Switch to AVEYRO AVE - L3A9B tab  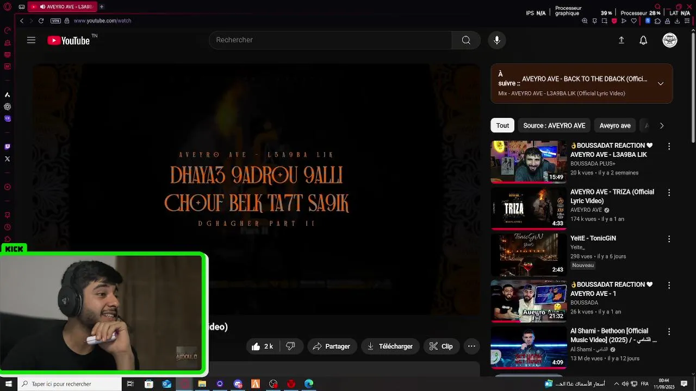[x=63, y=7]
